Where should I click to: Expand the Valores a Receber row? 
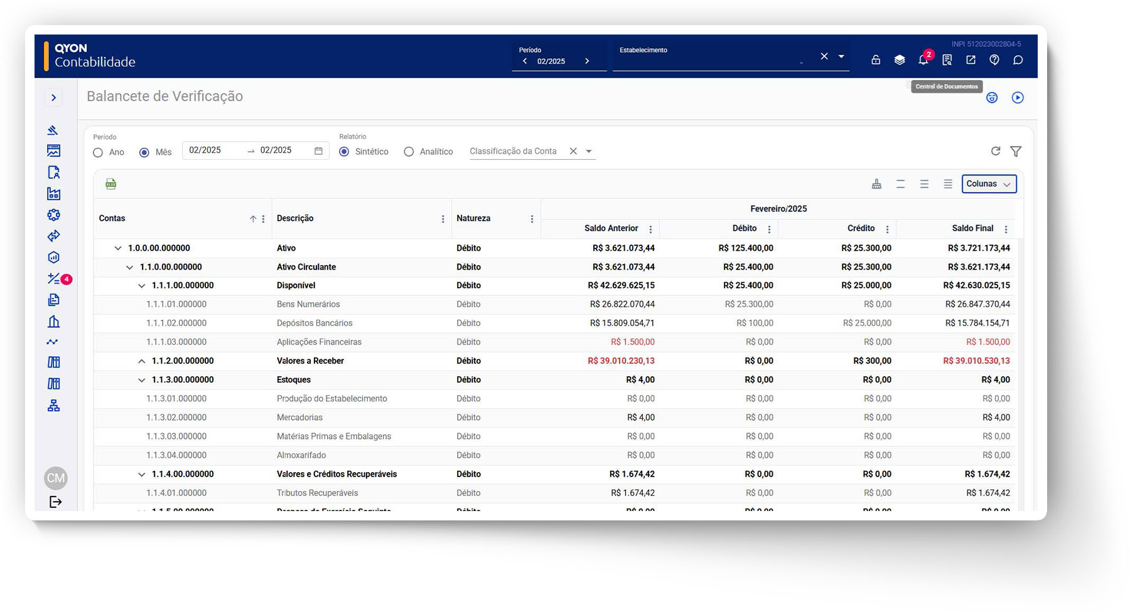coord(141,361)
